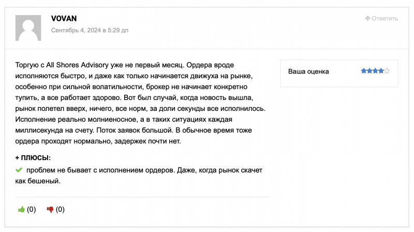The image size is (414, 232).
Task: Click the empty fifth rating star
Action: (x=387, y=71)
